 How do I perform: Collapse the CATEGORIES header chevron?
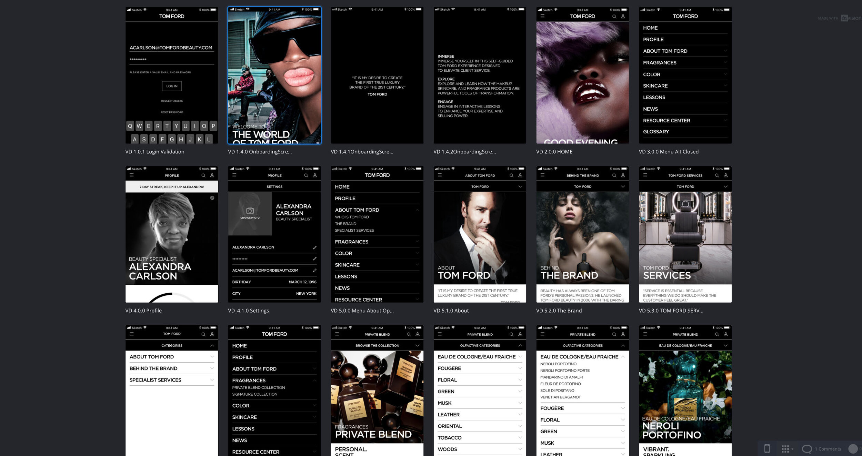(x=212, y=345)
